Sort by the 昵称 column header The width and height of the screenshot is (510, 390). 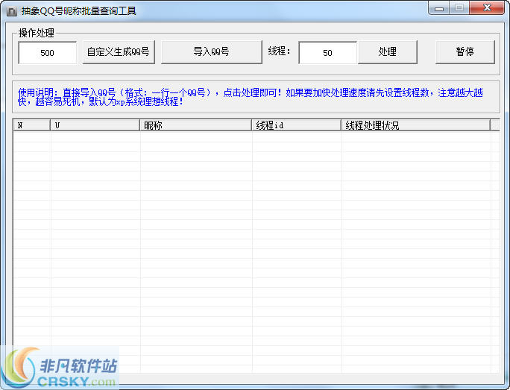pos(195,125)
